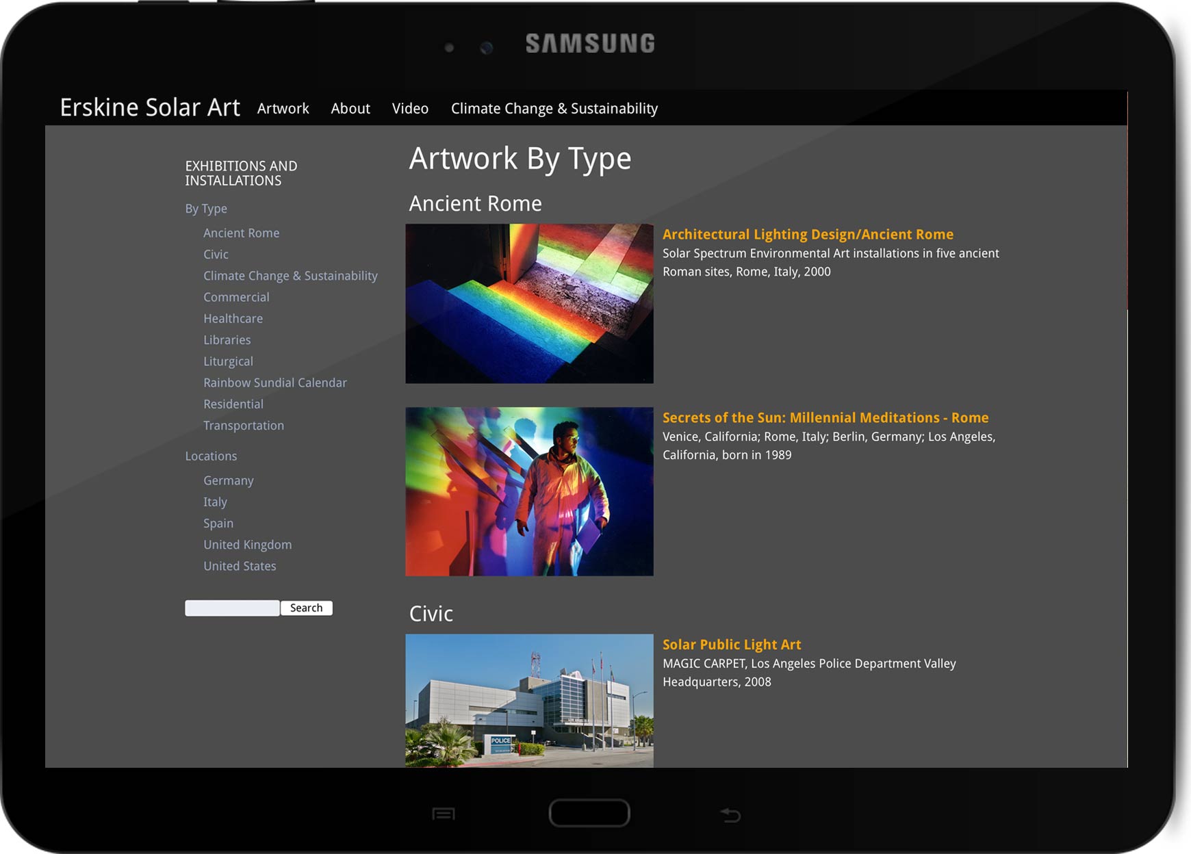This screenshot has height=854, width=1191.
Task: Tap the tablet's menu icon
Action: [x=444, y=814]
